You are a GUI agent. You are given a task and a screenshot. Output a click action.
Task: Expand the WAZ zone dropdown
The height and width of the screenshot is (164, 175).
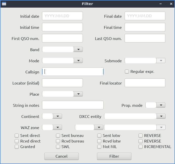(x=52, y=127)
